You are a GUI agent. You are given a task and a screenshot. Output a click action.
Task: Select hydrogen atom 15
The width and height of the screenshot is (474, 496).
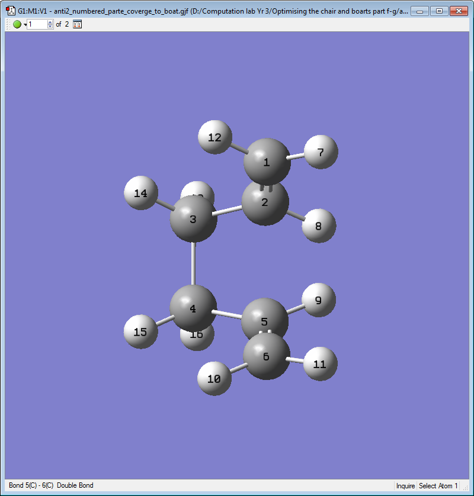pos(140,331)
